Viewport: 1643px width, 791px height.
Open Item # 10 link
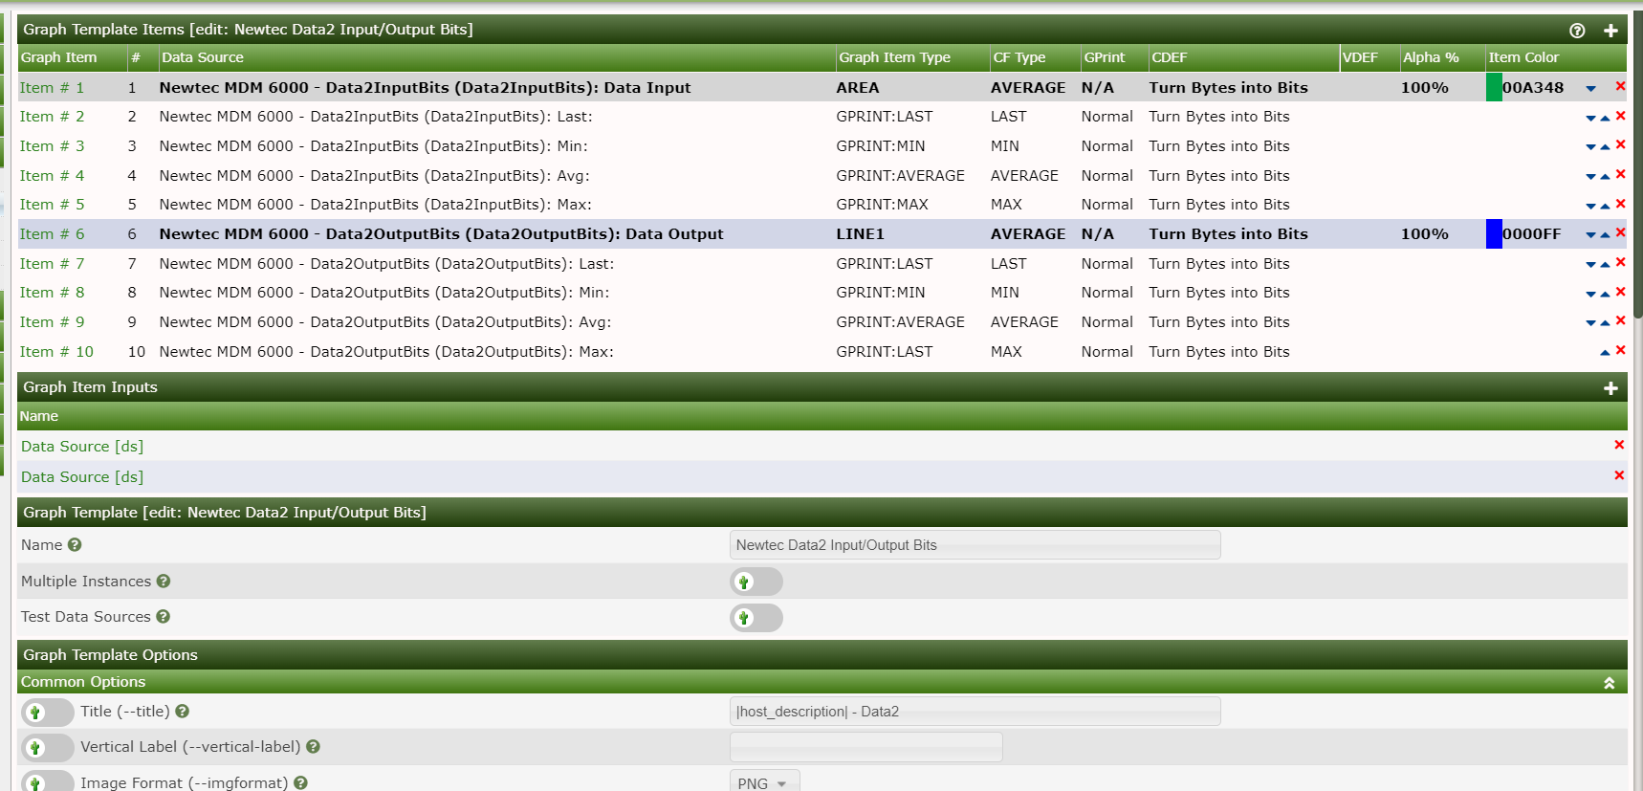pyautogui.click(x=56, y=352)
